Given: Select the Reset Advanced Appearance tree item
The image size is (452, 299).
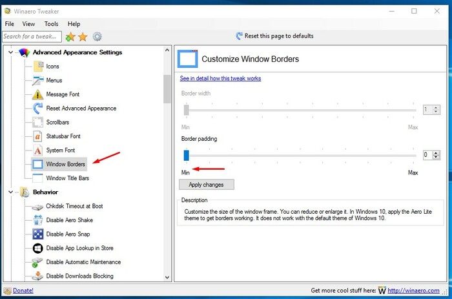Looking at the screenshot, I should (81, 108).
